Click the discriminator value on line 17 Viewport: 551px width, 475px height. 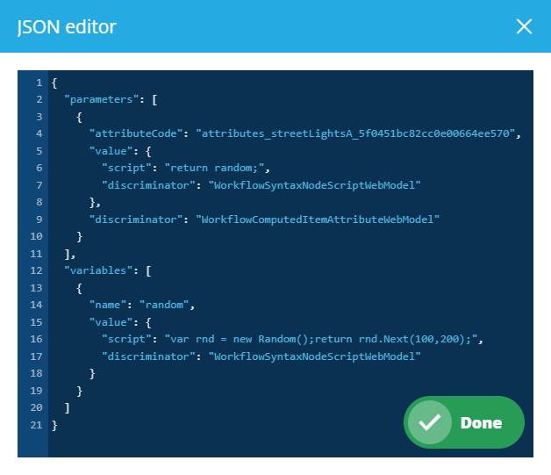[x=314, y=356]
